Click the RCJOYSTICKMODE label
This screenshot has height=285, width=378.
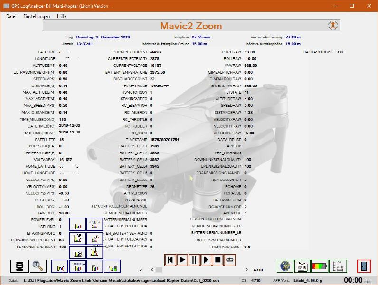pyautogui.click(x=225, y=207)
